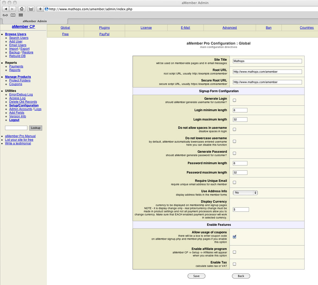Uncheck Allow usage of coupons
The image size is (318, 285).
point(234,237)
